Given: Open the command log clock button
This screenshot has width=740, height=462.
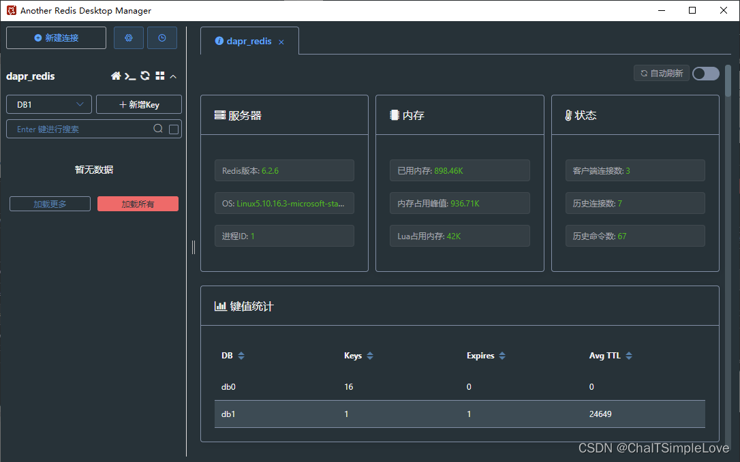Looking at the screenshot, I should coord(162,37).
